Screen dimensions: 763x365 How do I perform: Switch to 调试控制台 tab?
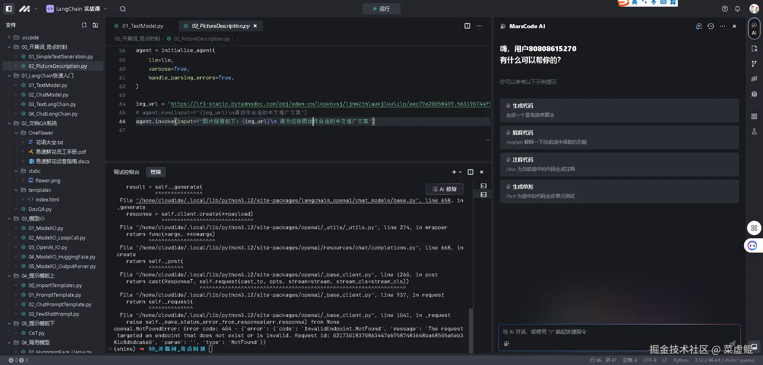pos(126,172)
